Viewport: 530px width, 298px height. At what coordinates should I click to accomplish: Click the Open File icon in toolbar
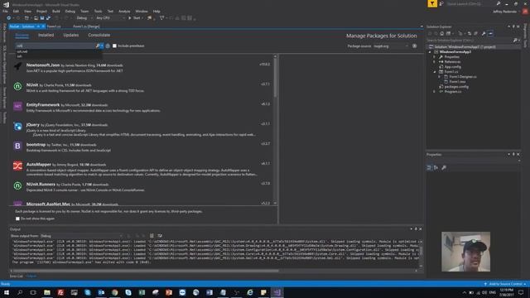[36, 18]
